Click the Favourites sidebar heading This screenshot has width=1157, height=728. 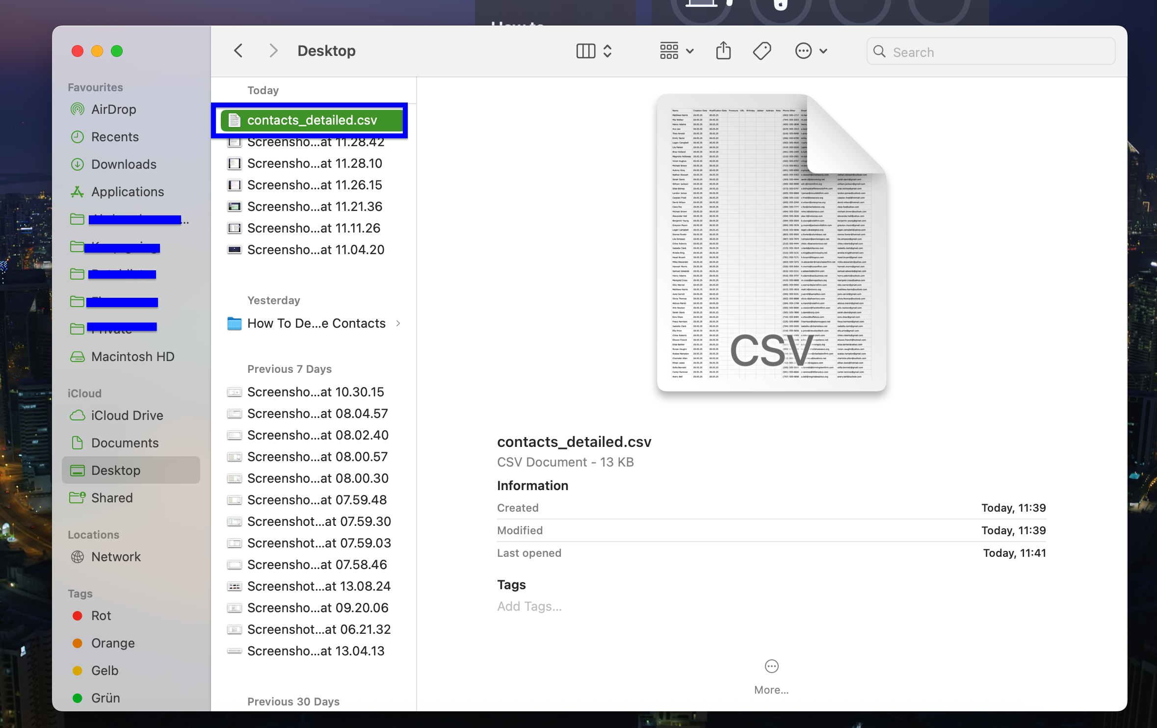95,87
